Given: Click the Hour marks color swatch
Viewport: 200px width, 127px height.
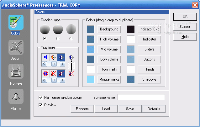Looking at the screenshot, I should 91,69.
